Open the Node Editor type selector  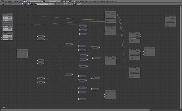[2, 4]
